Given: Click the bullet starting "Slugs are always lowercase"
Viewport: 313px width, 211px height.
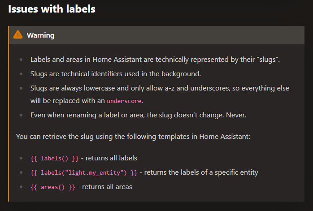Looking at the screenshot, I should point(157,87).
